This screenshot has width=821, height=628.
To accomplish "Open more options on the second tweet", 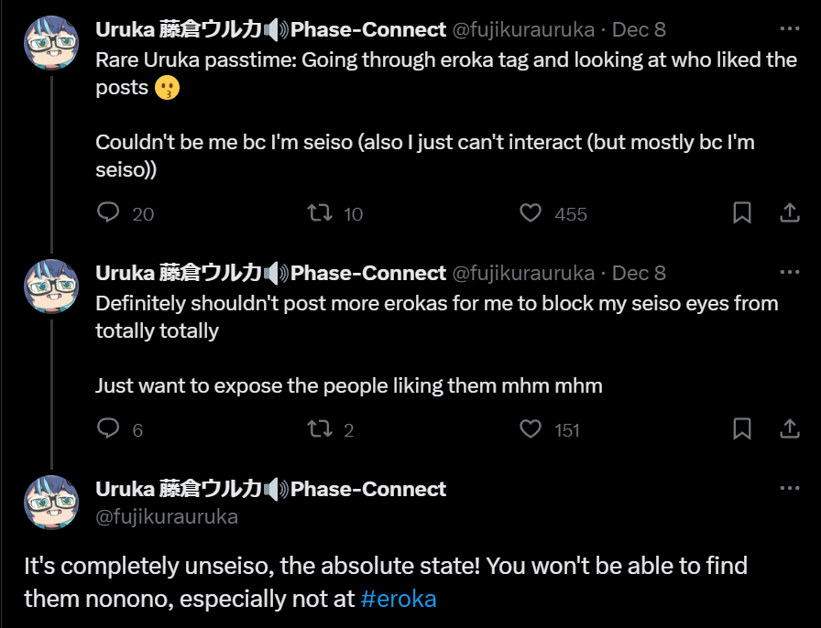I will [789, 272].
